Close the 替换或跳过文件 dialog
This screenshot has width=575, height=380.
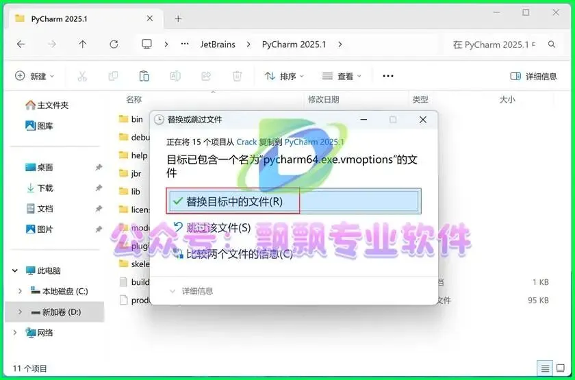pos(423,120)
